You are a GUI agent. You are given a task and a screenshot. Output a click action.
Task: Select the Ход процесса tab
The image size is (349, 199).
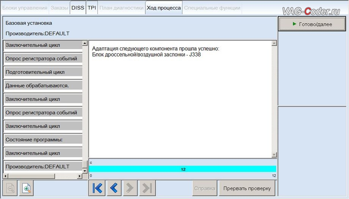click(164, 8)
